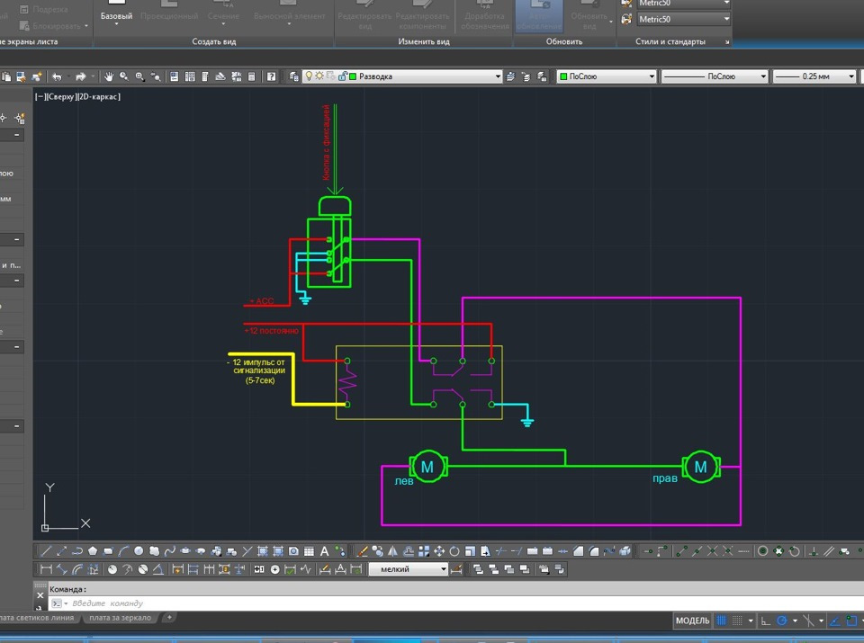Click the МОДЕЛЬ model space tab
Viewport: 864px width, 643px height.
(692, 621)
